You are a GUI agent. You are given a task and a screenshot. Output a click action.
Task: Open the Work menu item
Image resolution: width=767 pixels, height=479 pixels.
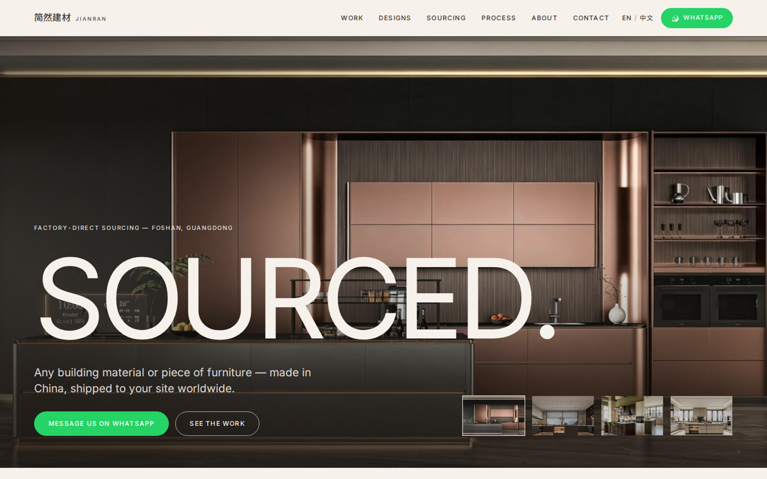[352, 18]
